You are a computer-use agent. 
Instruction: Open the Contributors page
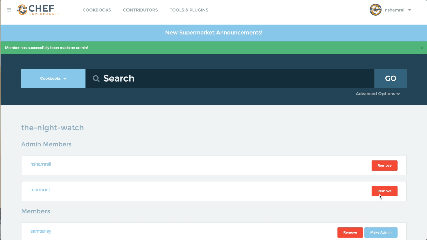pyautogui.click(x=140, y=10)
